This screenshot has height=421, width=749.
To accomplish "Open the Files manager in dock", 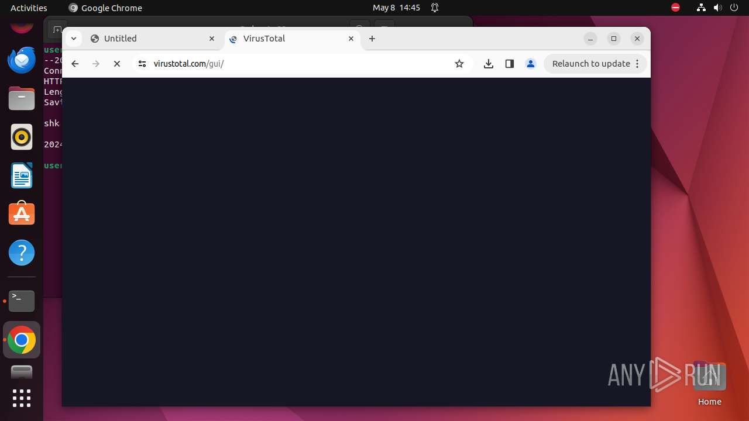I will pos(22,98).
